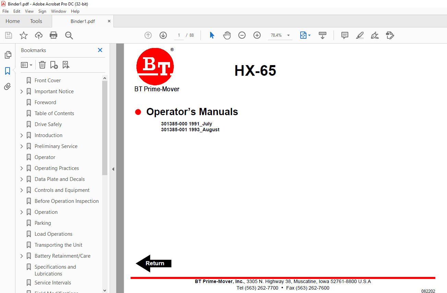Print the document using printer icon
The width and height of the screenshot is (447, 293).
click(x=53, y=35)
